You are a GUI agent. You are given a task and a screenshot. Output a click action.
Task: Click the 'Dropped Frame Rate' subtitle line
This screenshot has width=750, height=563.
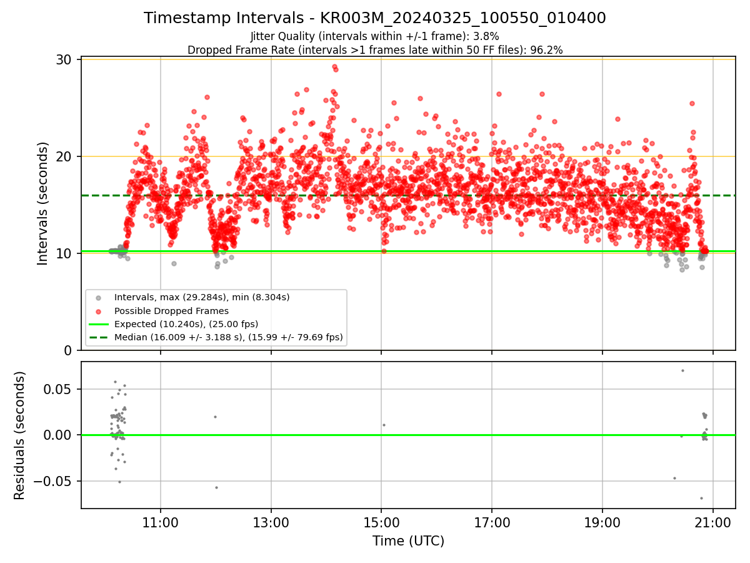(375, 50)
